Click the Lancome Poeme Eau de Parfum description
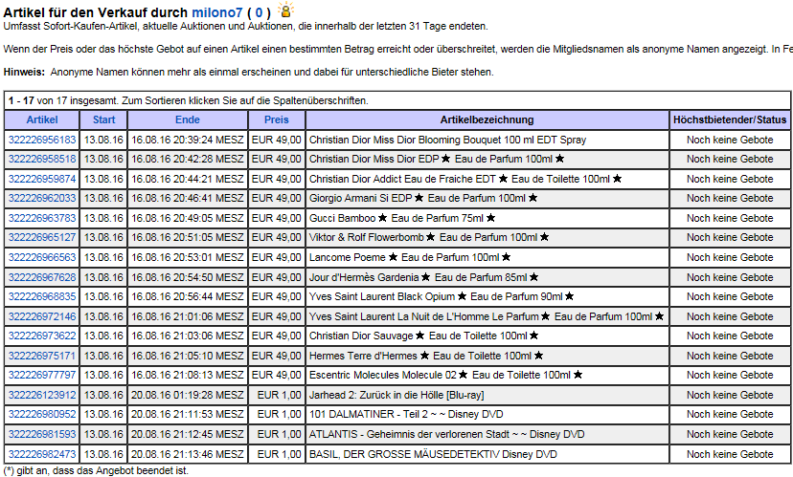Image resolution: width=793 pixels, height=477 pixels. pyautogui.click(x=410, y=257)
